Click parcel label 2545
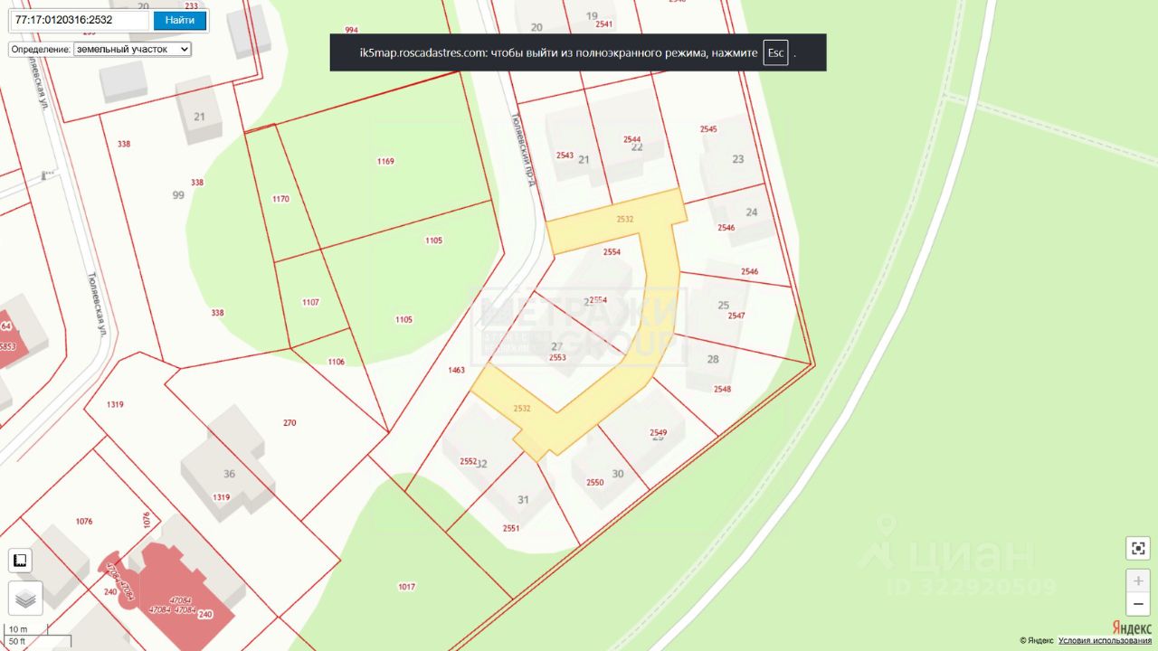The height and width of the screenshot is (651, 1158). coord(708,129)
